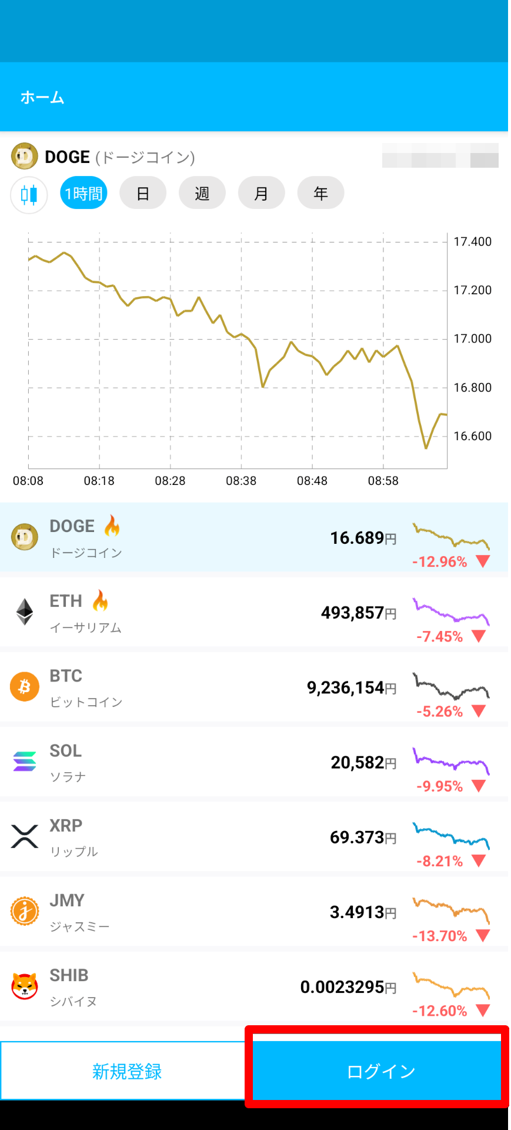Image resolution: width=511 pixels, height=1130 pixels.
Task: Switch chart to 年 (year) range
Action: tap(320, 193)
